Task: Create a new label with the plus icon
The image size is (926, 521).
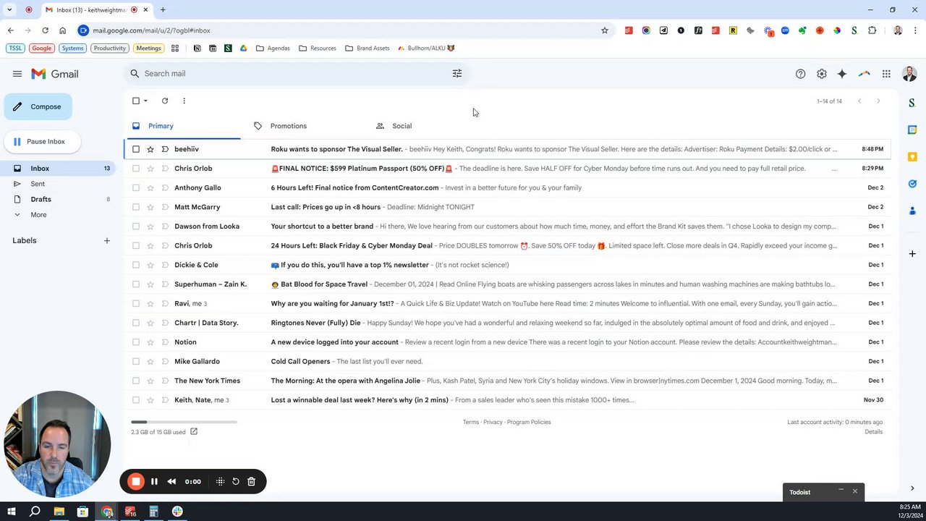Action: point(107,240)
